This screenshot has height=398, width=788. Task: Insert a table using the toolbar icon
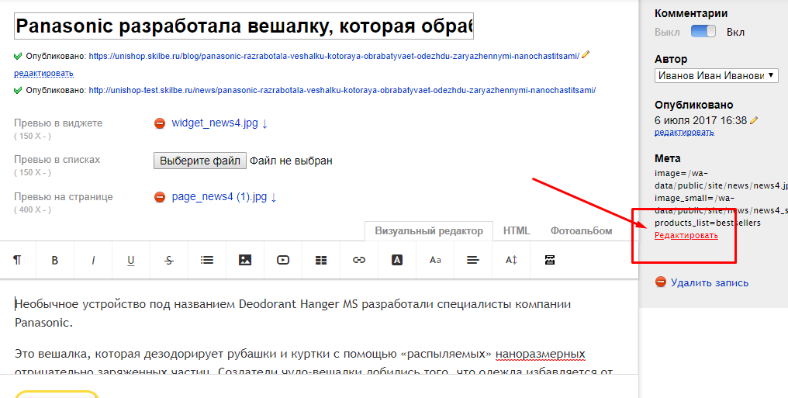[321, 261]
